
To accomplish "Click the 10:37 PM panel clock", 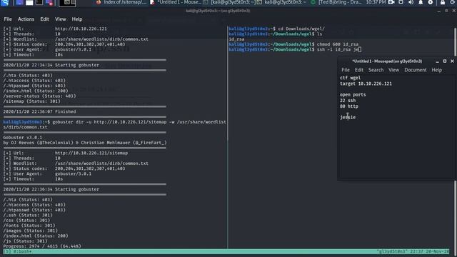I will click(x=376, y=2).
